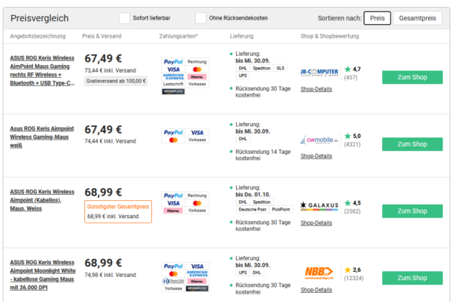Click the cwmobile shop logo

pos(319,140)
